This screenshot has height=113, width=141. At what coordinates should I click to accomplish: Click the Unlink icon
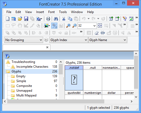[x=103, y=33]
